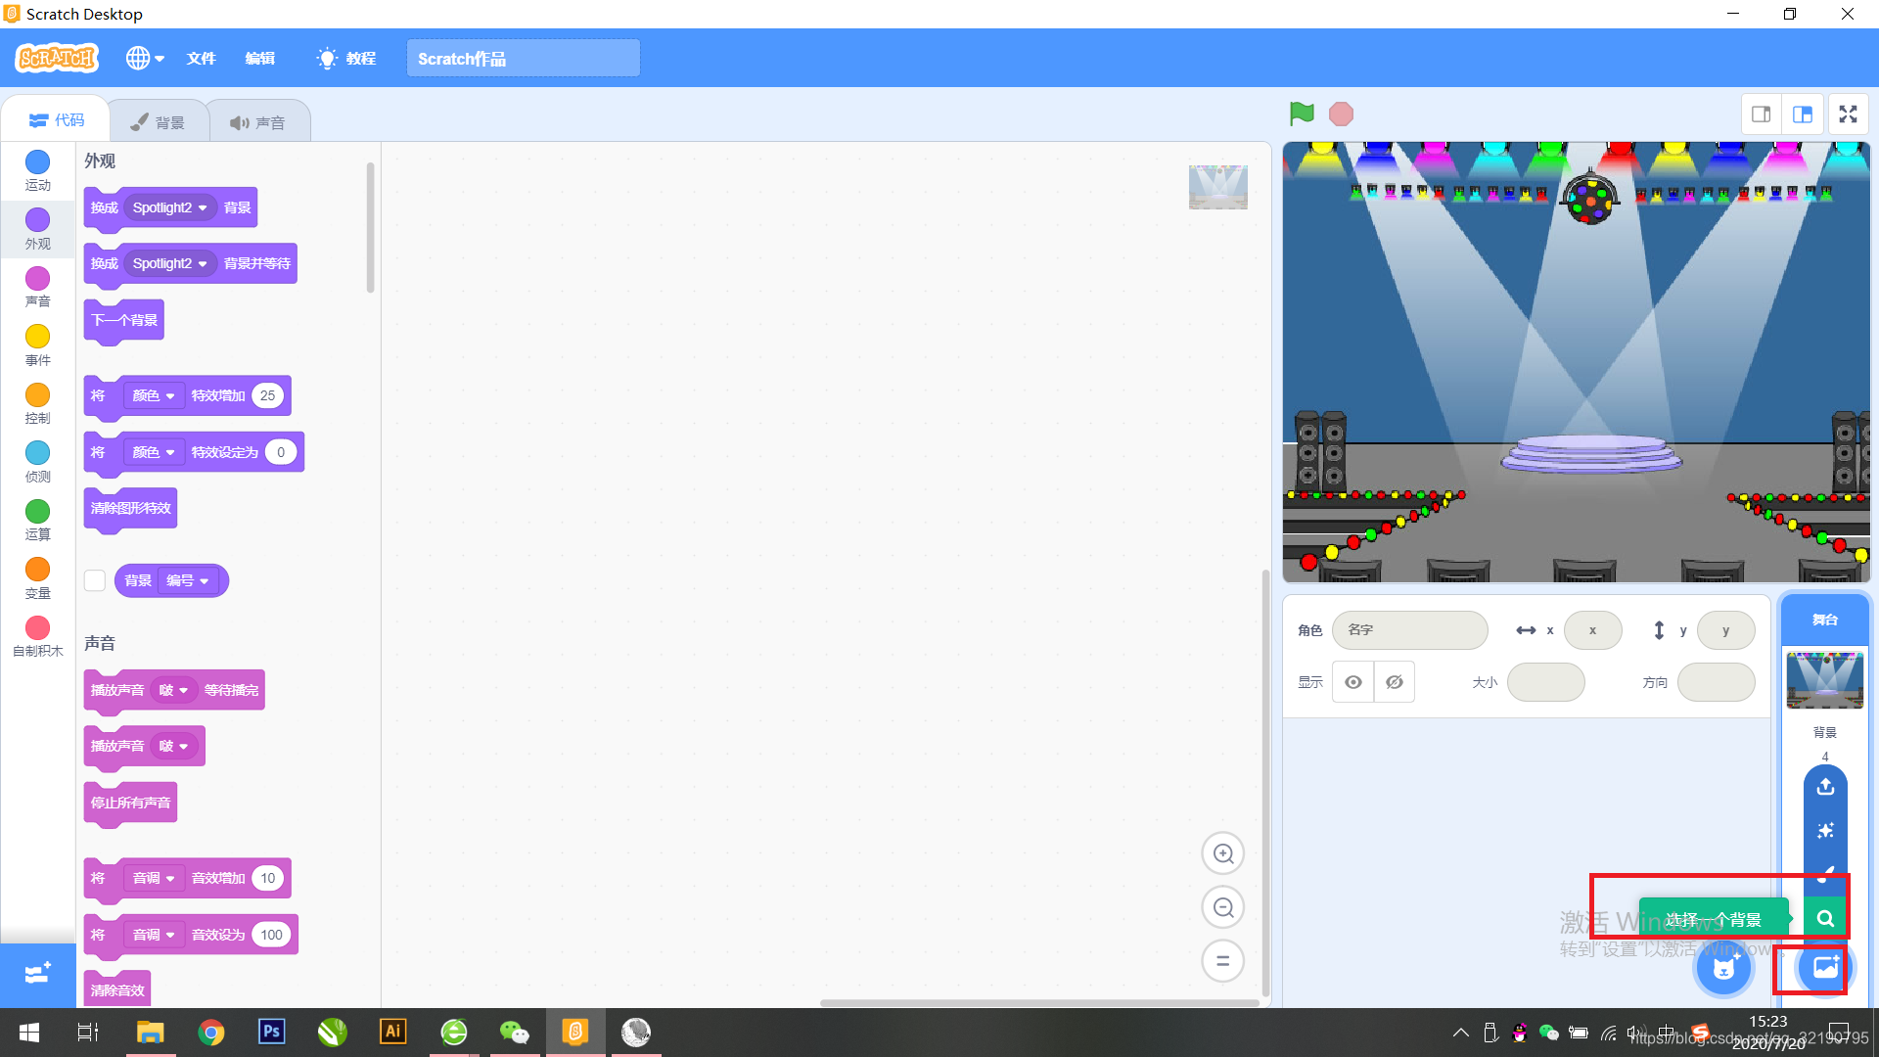The width and height of the screenshot is (1879, 1057).
Task: Open the 教程 tutorials link
Action: coord(347,59)
